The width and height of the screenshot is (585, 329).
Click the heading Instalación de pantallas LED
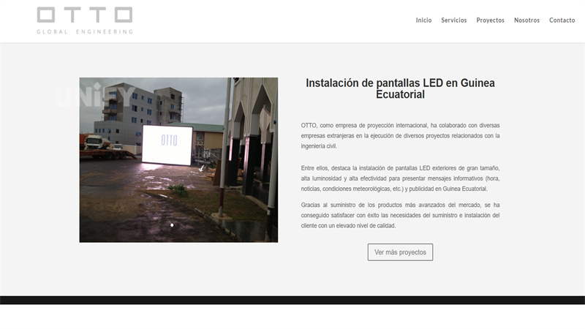[x=400, y=88]
